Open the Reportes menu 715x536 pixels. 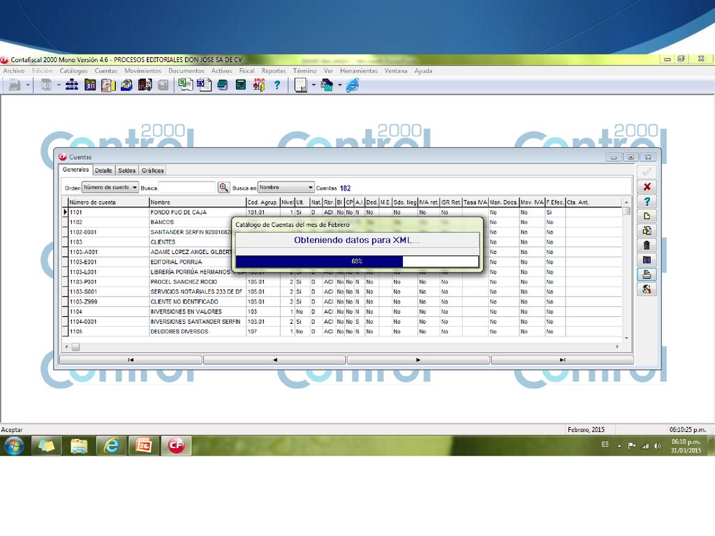(274, 70)
